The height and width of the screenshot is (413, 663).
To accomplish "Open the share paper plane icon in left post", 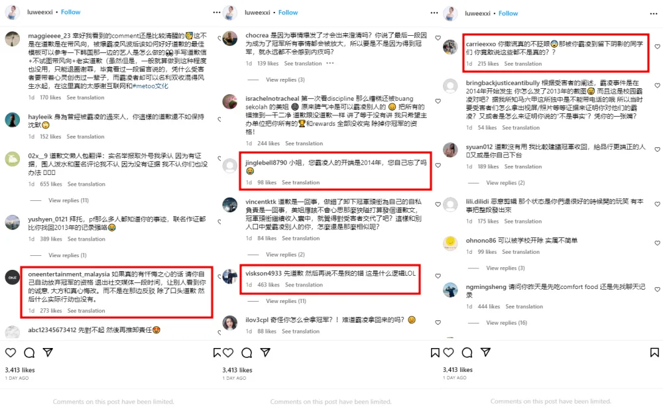I will [x=48, y=352].
